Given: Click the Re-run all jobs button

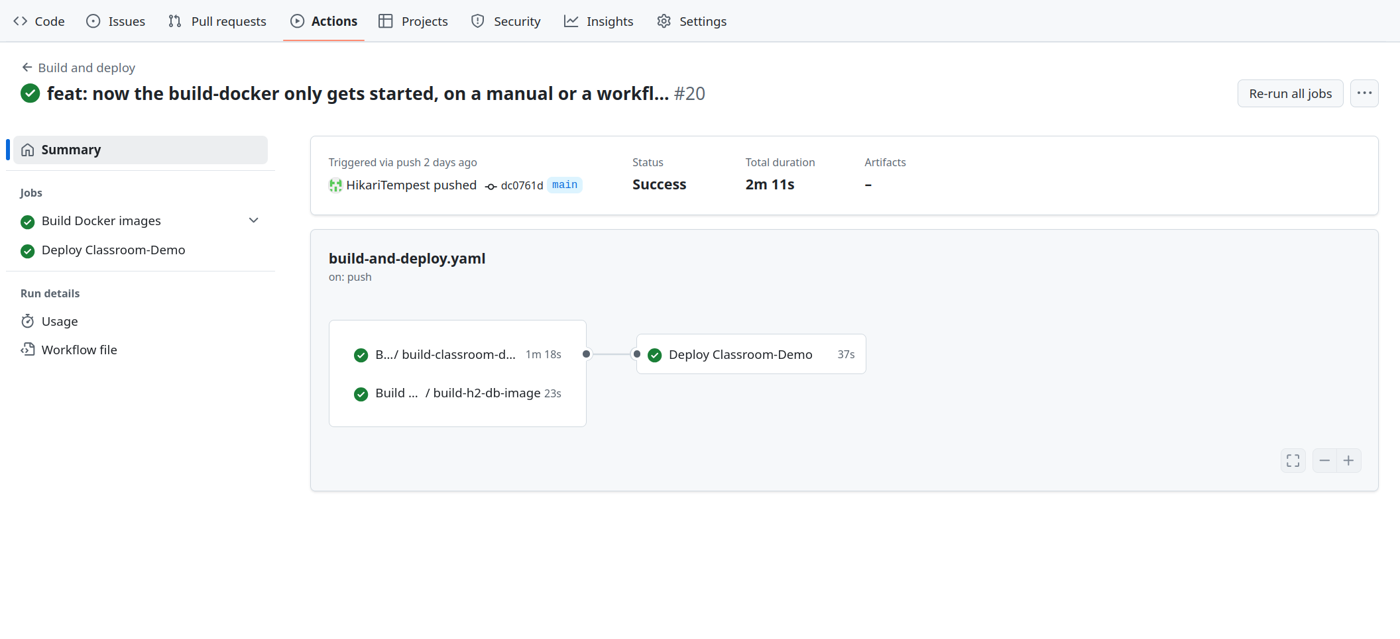Looking at the screenshot, I should point(1290,93).
